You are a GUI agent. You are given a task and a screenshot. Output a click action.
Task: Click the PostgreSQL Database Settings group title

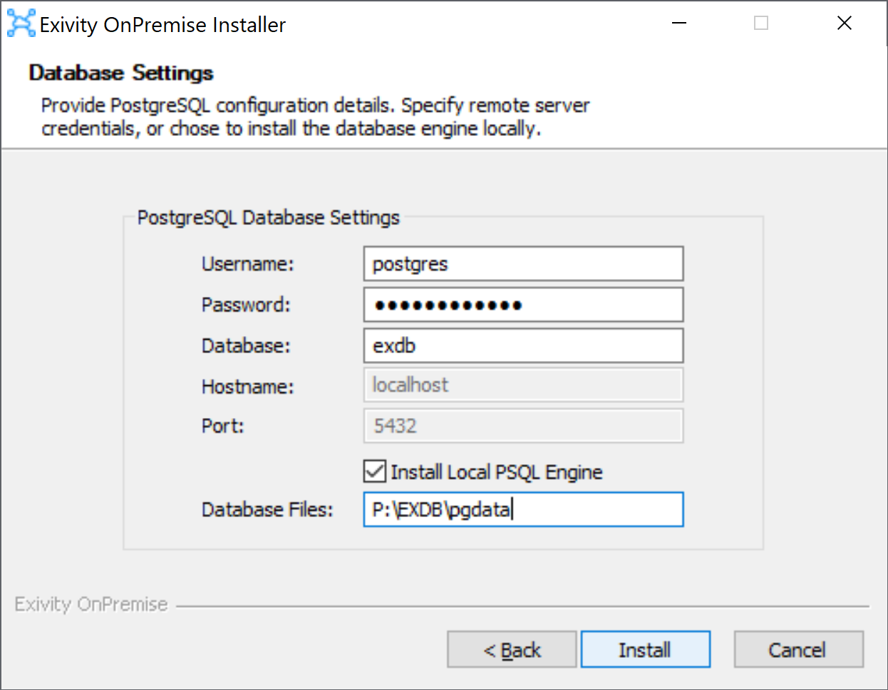tap(268, 217)
